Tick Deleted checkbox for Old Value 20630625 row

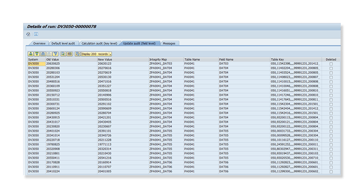[x=331, y=64]
